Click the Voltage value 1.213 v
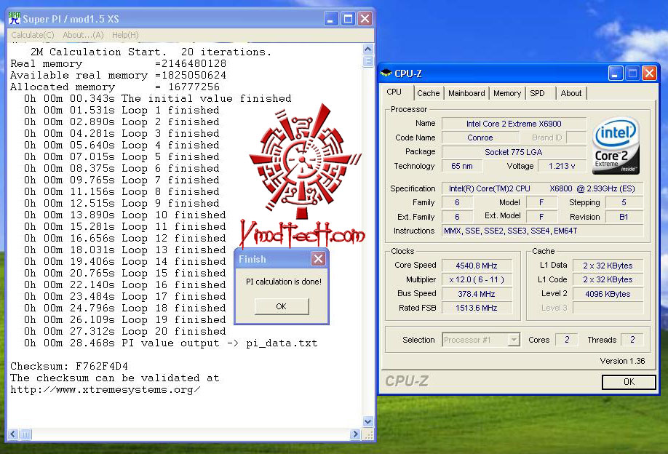This screenshot has height=454, width=668. pos(562,166)
